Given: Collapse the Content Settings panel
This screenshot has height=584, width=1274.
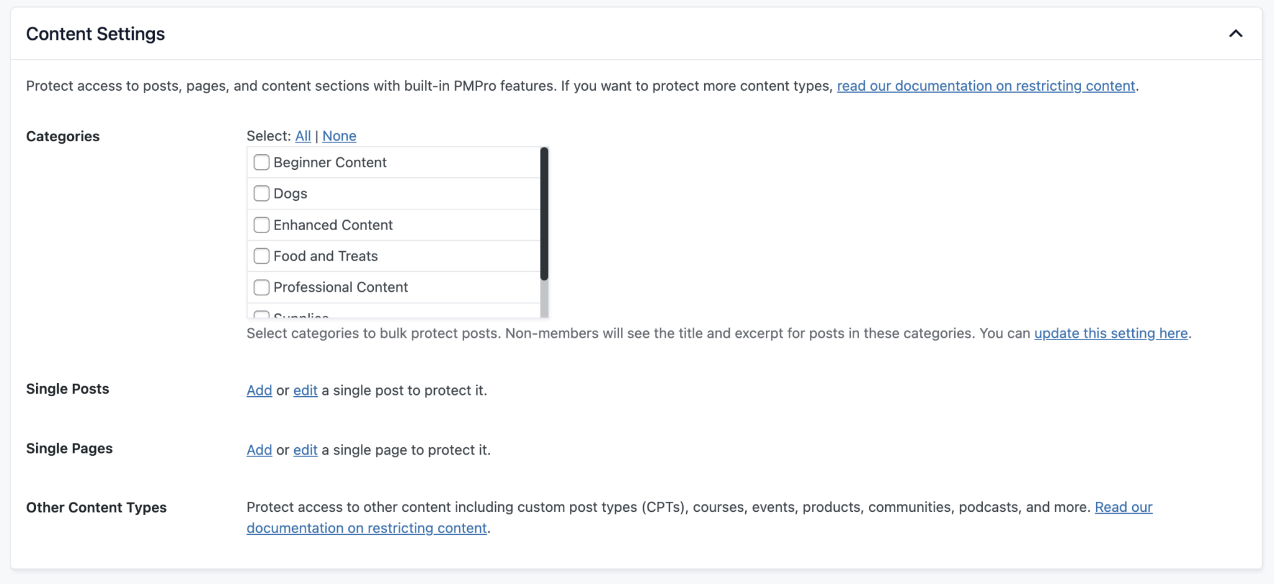Looking at the screenshot, I should coord(1235,34).
